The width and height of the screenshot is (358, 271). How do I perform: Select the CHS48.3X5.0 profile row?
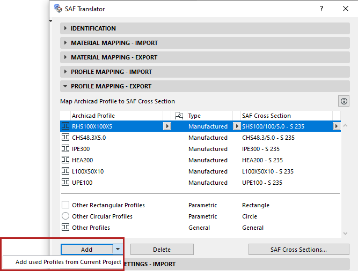tap(200, 137)
